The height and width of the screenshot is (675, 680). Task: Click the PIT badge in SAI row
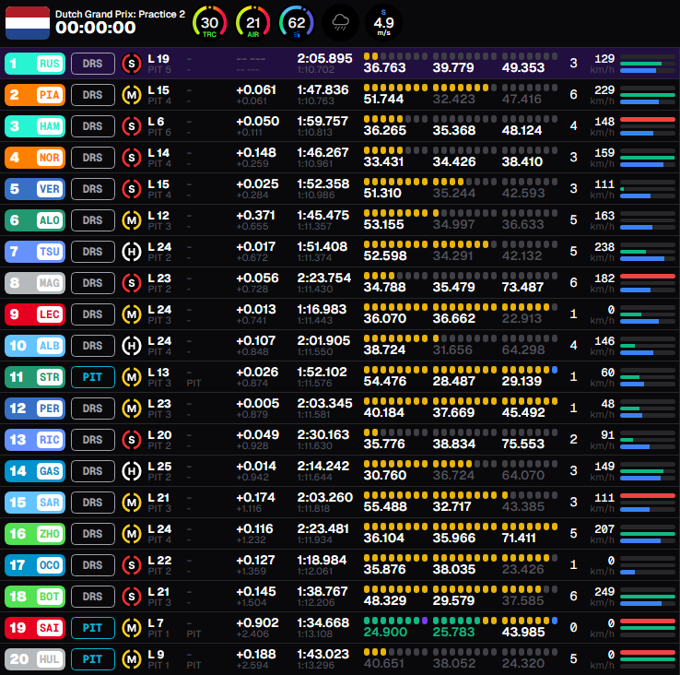pyautogui.click(x=93, y=628)
